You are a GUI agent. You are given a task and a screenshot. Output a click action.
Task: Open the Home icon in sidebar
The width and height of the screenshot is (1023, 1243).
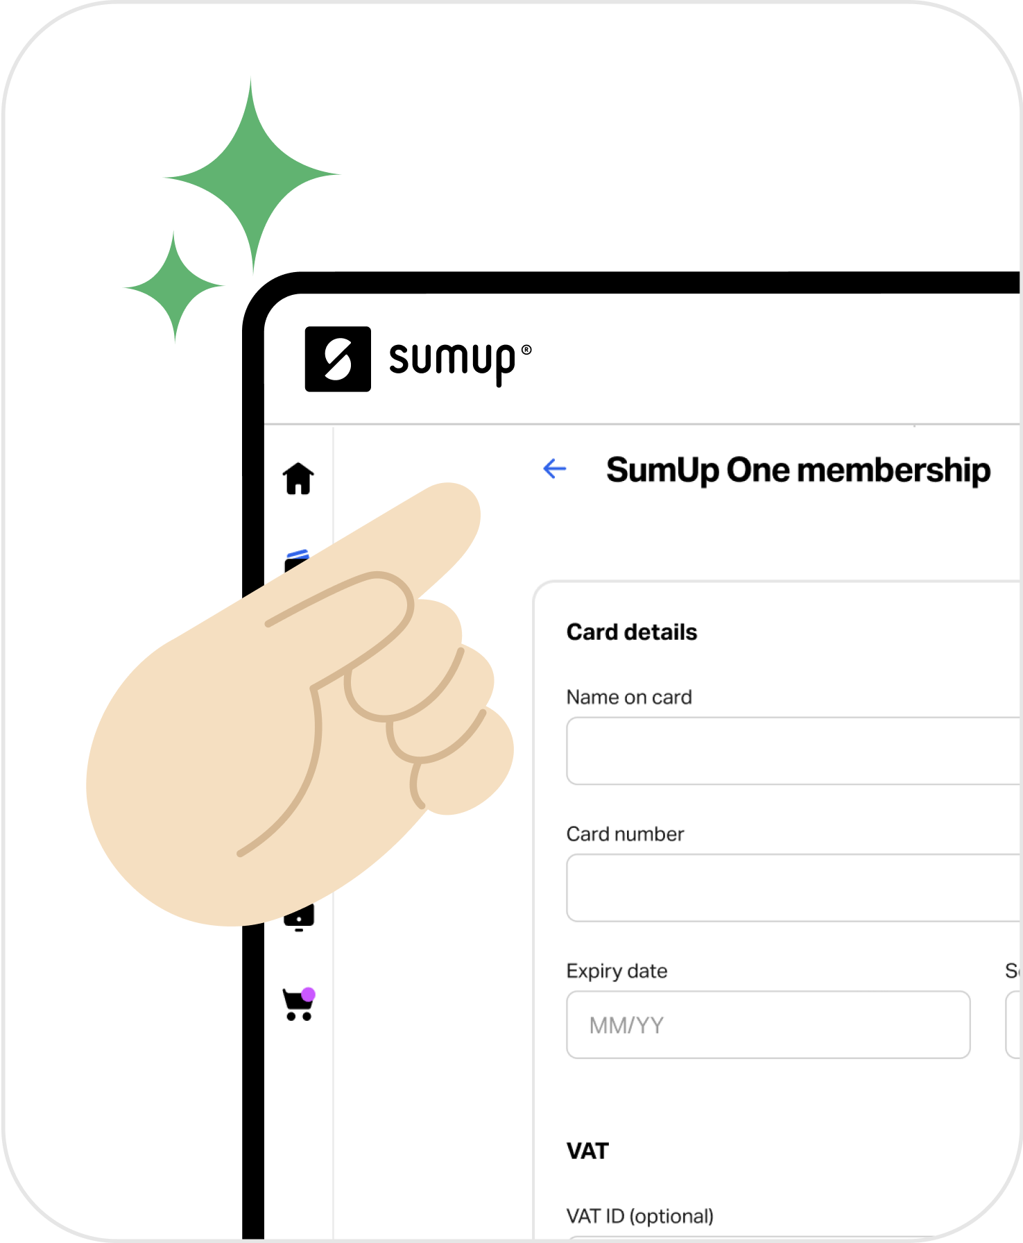tap(299, 478)
